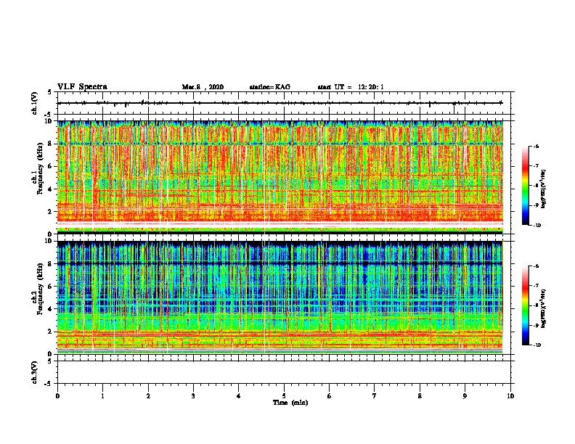Click the ch.2 colorbar log(PSD) unit label
The image size is (575, 444).
coord(544,308)
